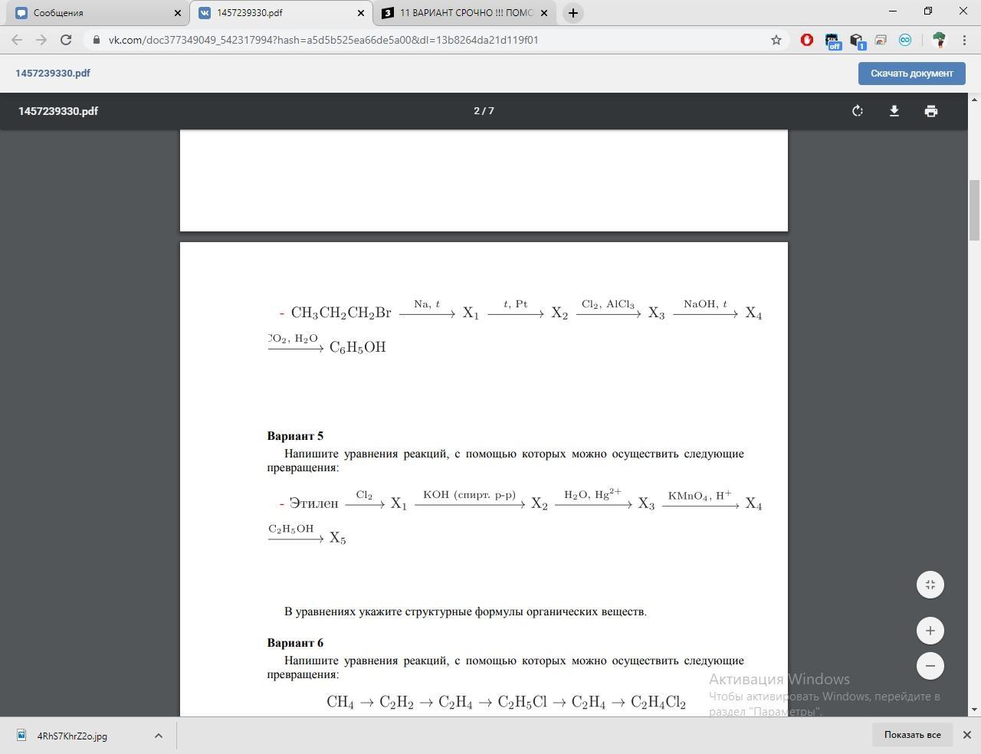Image resolution: width=981 pixels, height=754 pixels.
Task: Close the downloads bar
Action: click(x=966, y=735)
